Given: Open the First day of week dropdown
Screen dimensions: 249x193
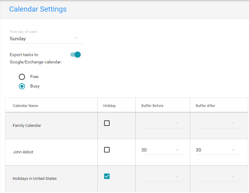Looking at the screenshot, I should (46, 39).
